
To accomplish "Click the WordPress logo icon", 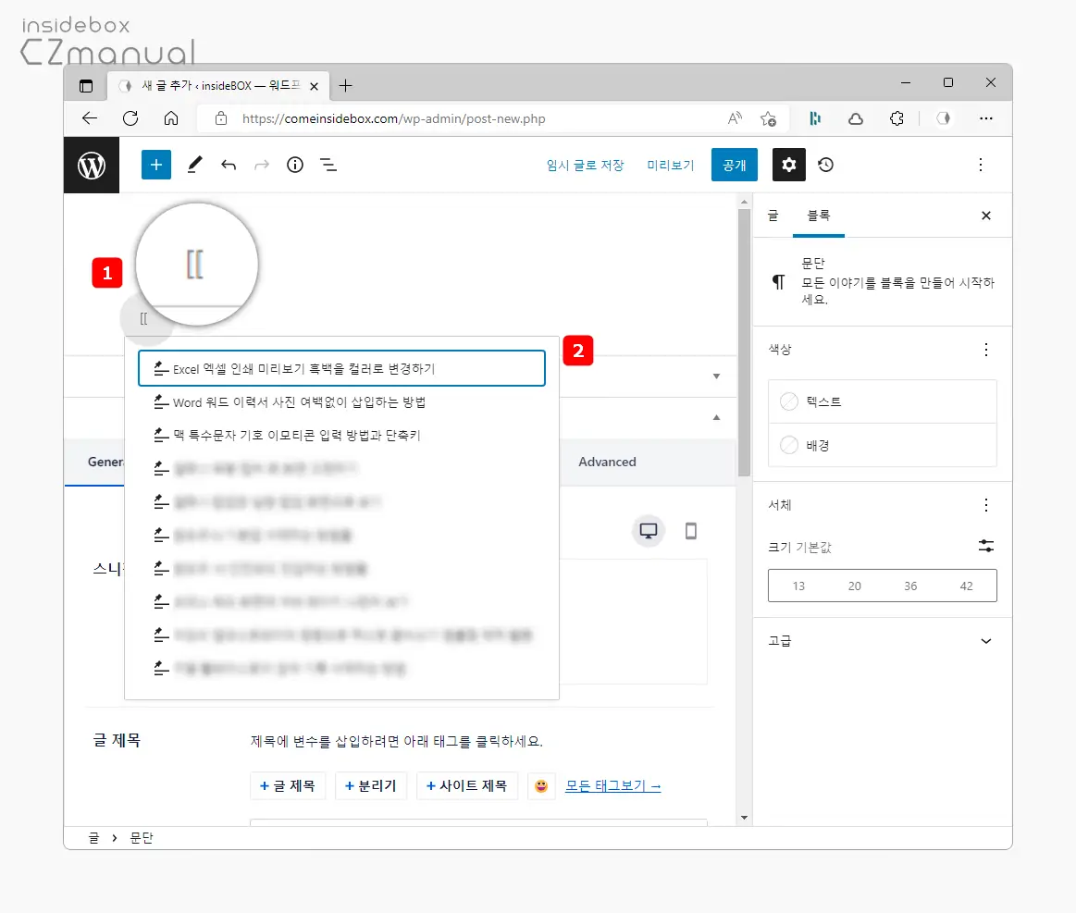I will tap(92, 166).
